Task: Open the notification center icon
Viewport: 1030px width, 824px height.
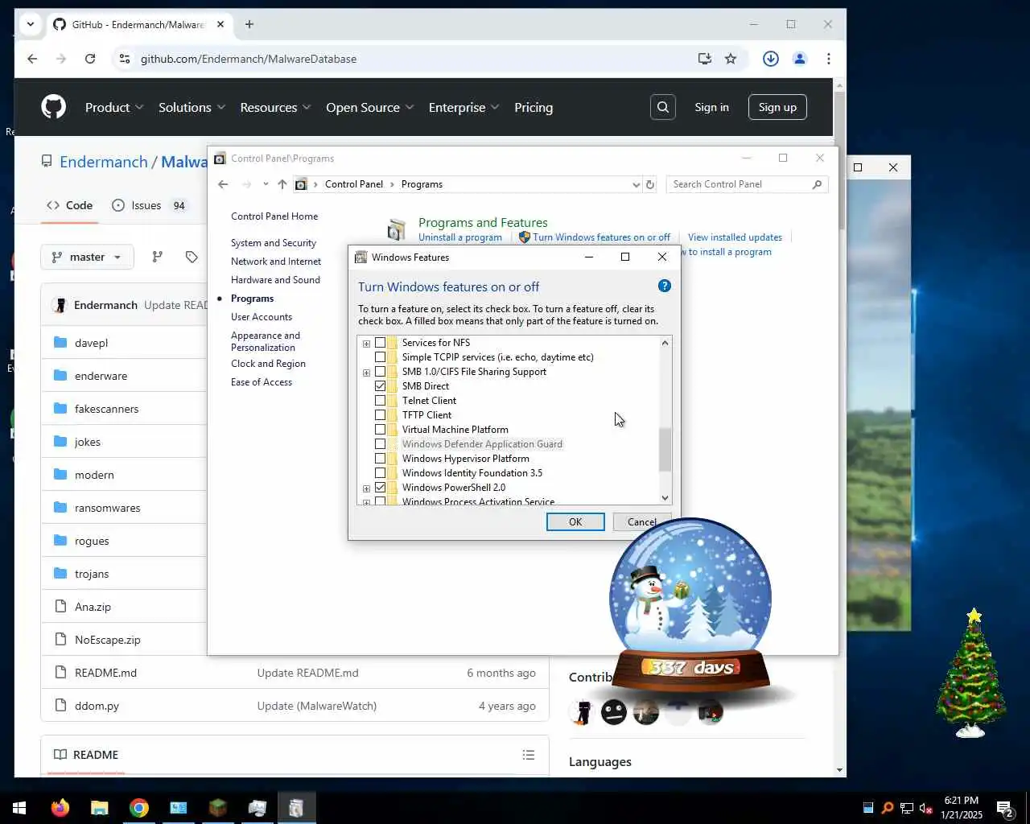Action: pos(1004,808)
